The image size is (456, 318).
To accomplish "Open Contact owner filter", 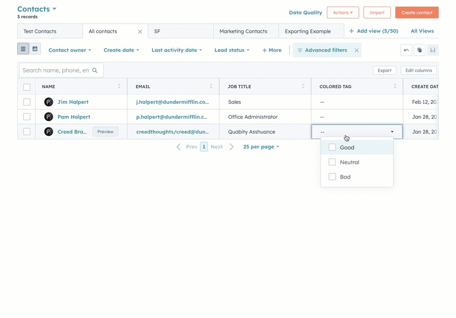I will (70, 50).
